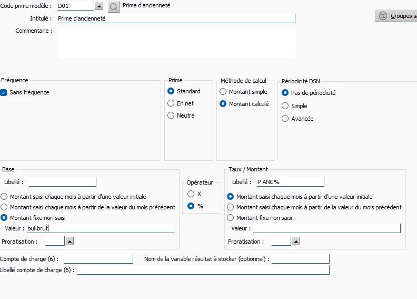Screen dimensions: 417x299
Task: Click the variable résultat à stocker field
Action: (300, 259)
